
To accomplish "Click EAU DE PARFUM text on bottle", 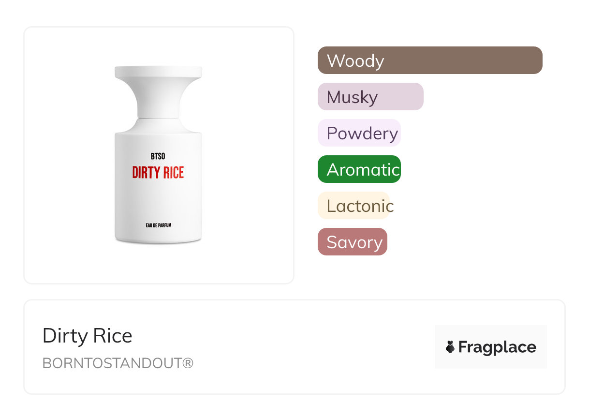I will pos(158,225).
